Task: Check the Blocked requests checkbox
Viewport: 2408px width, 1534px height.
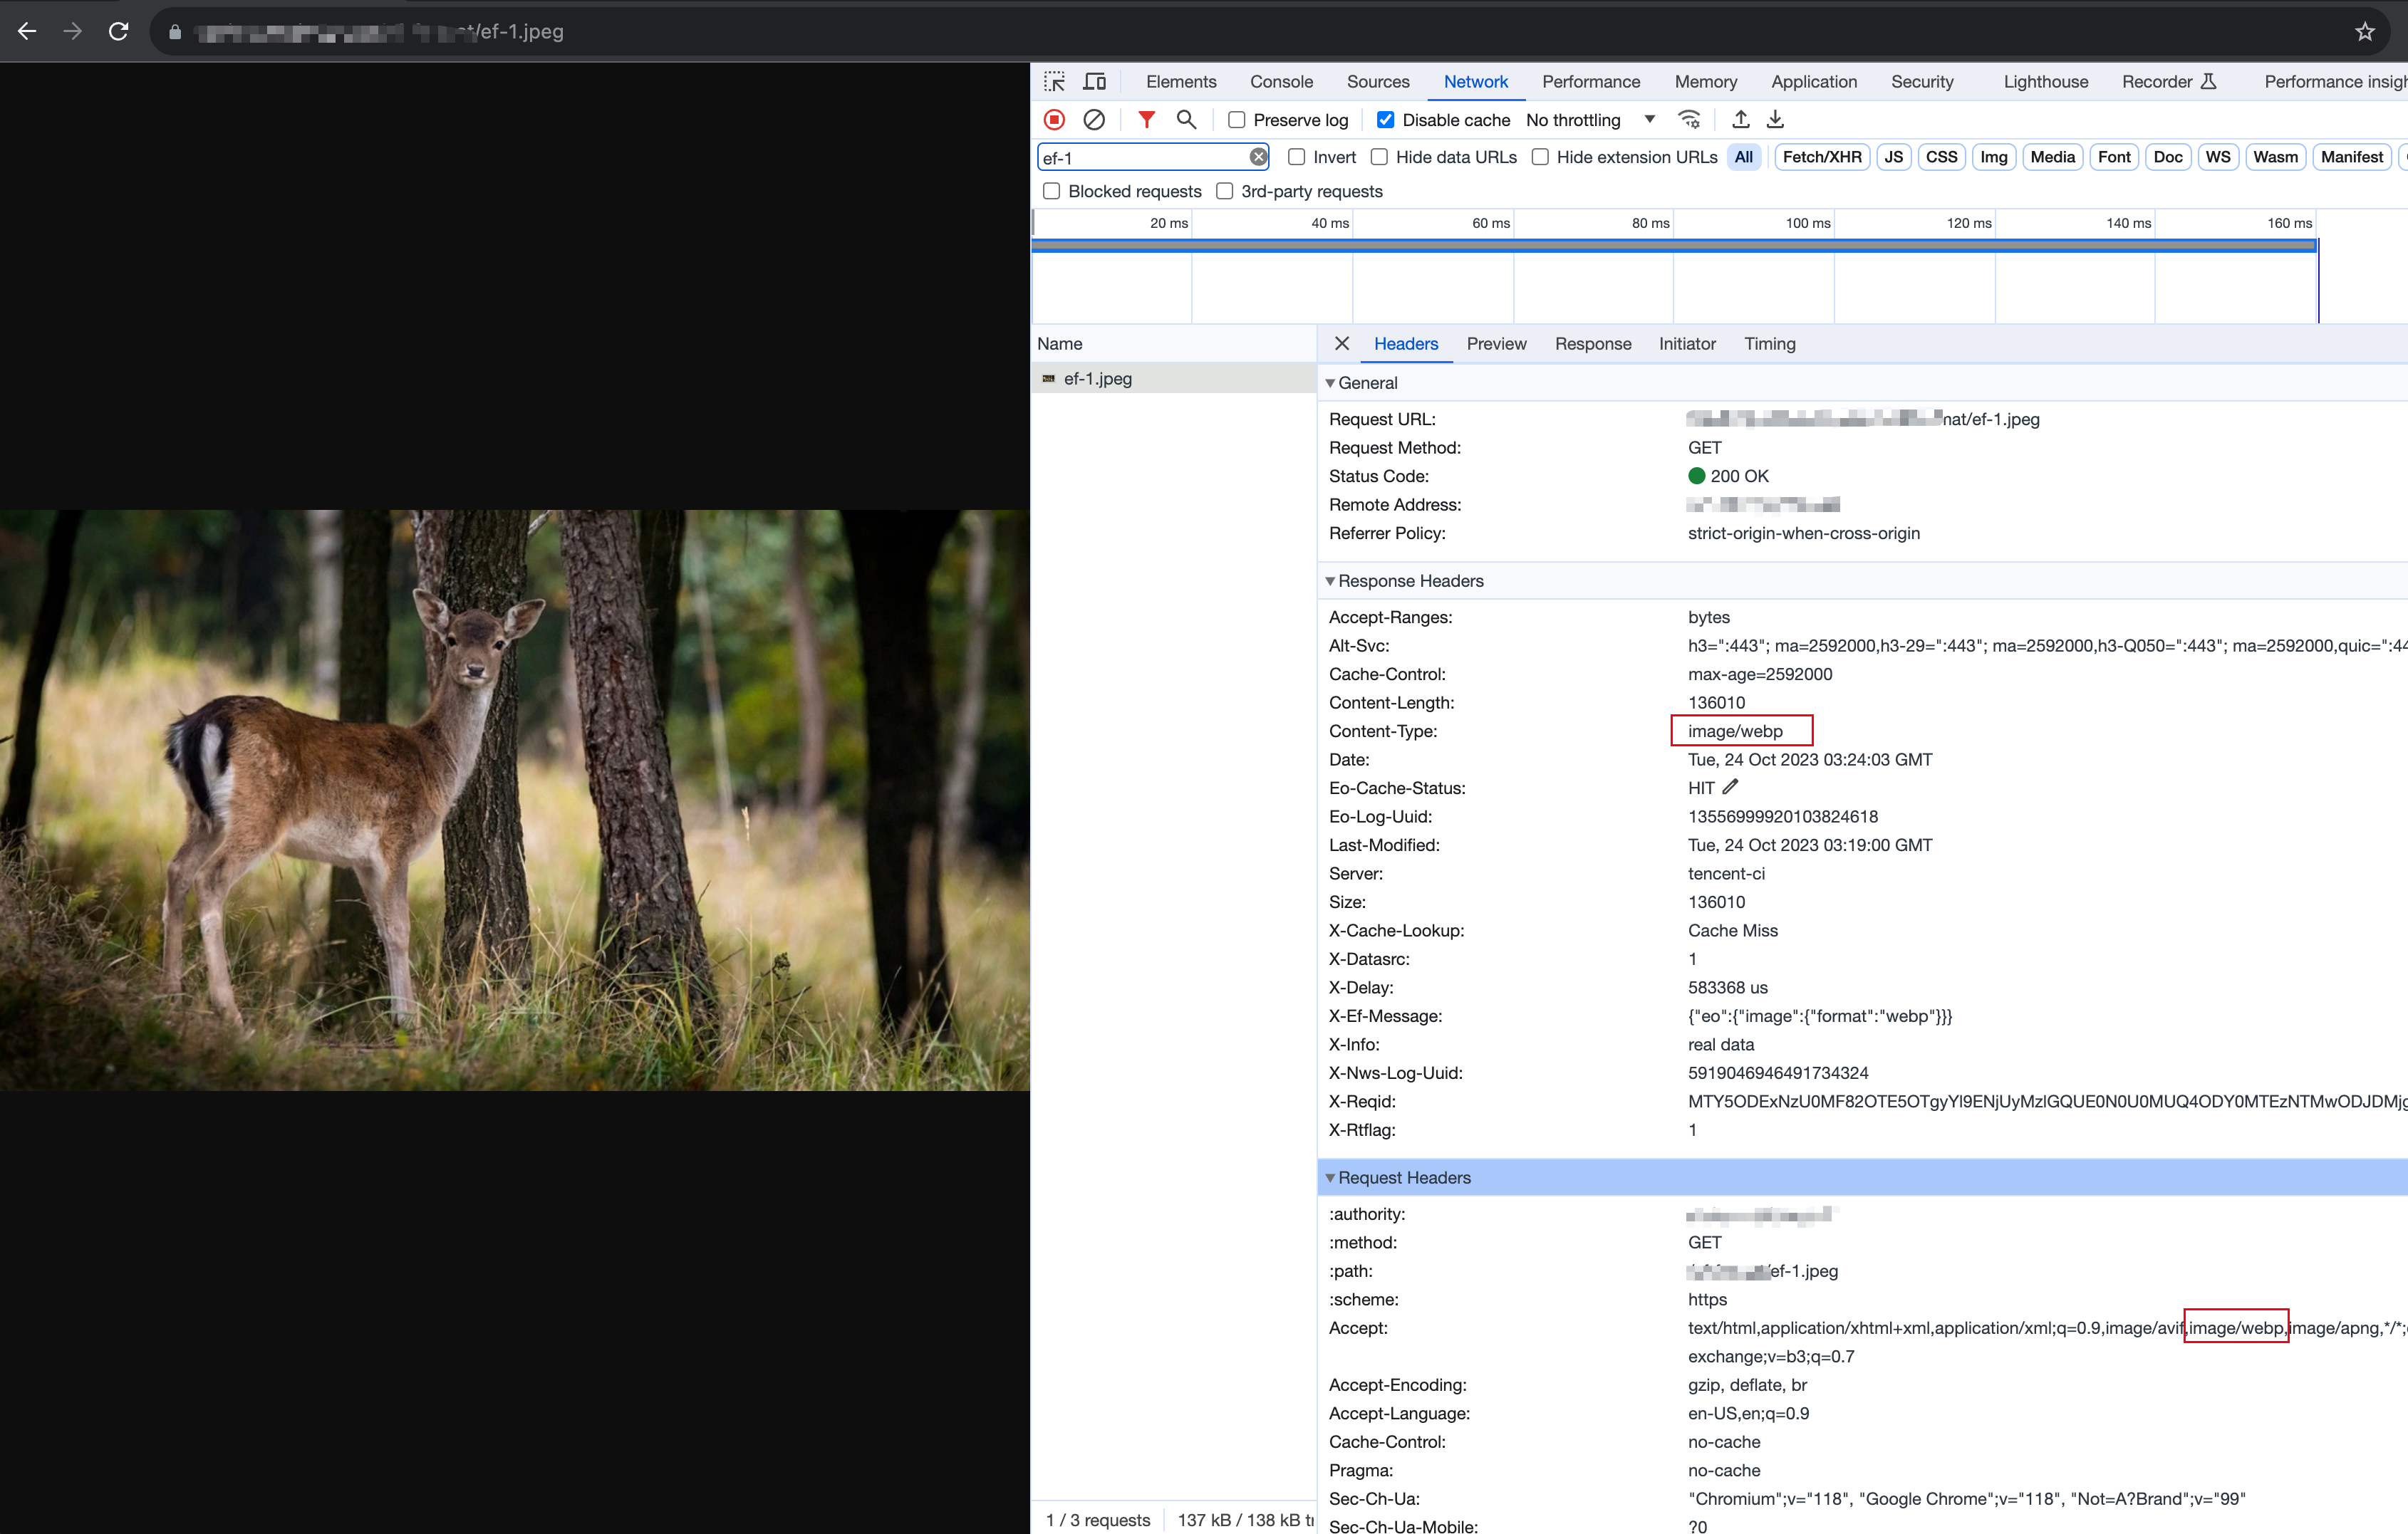Action: pos(1051,191)
